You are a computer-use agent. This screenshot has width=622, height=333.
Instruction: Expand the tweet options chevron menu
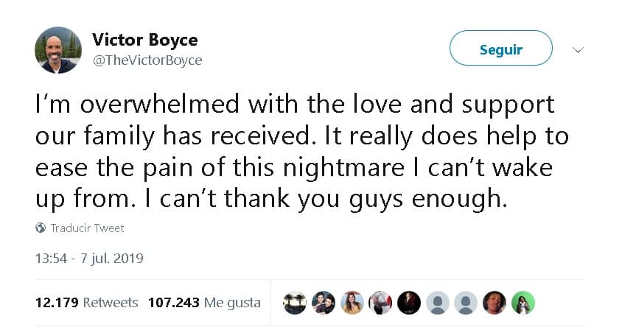click(579, 50)
